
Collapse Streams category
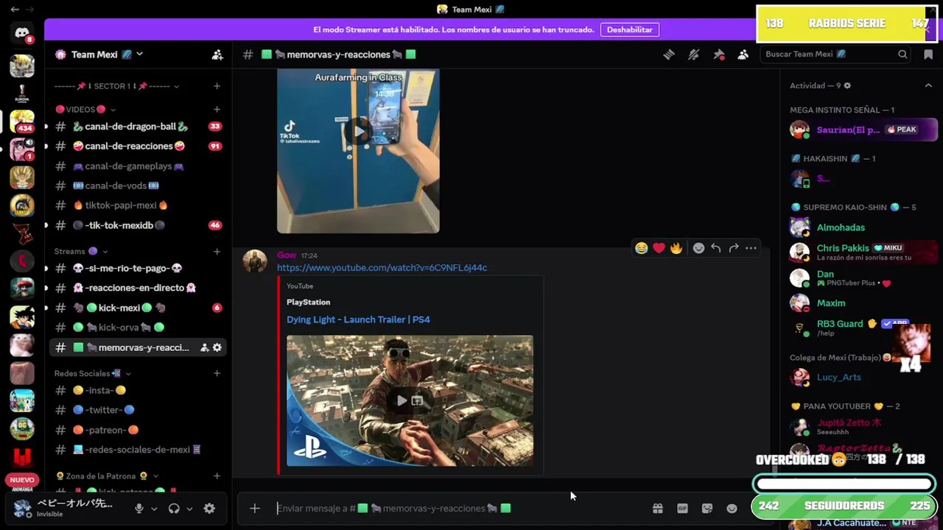(x=81, y=252)
